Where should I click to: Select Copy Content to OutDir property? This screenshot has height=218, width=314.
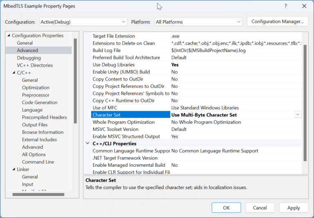(x=118, y=79)
